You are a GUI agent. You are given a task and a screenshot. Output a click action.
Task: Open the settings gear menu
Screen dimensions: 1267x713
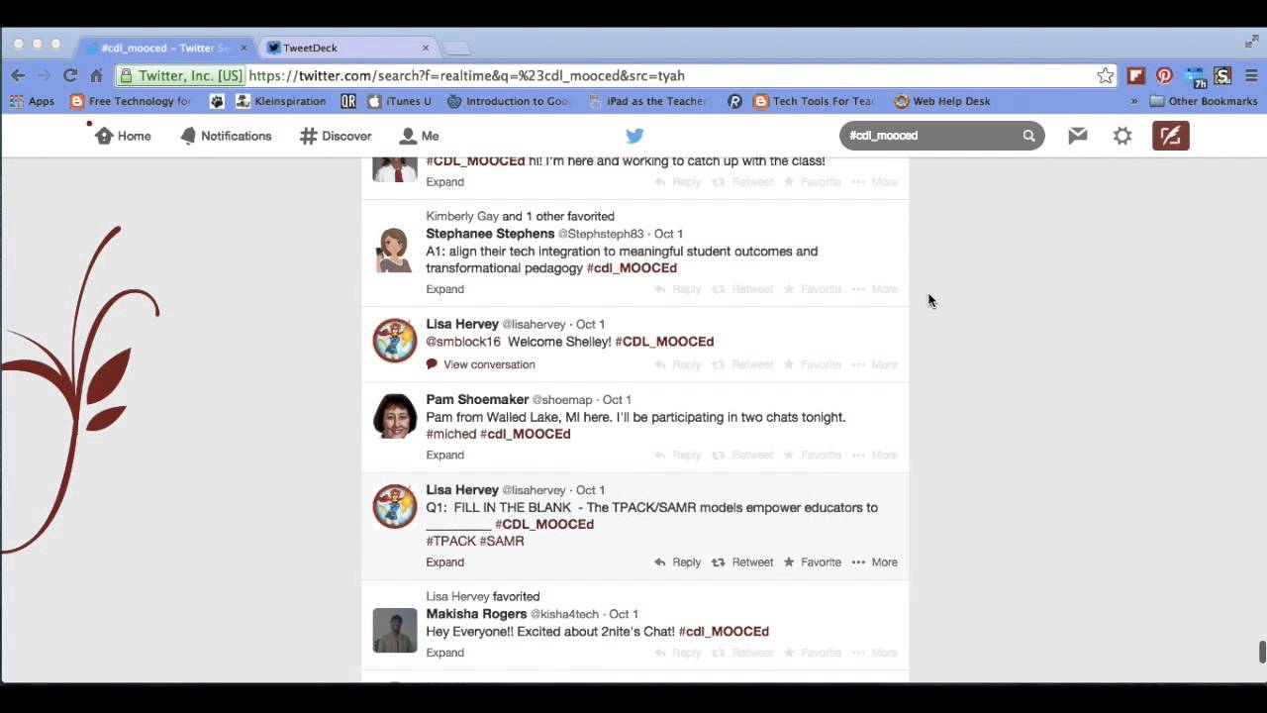[x=1122, y=136]
